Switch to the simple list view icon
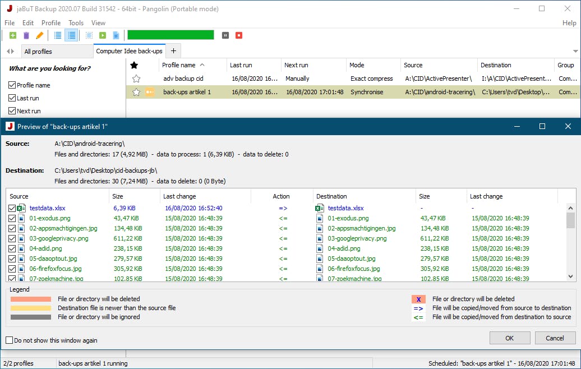The image size is (581, 369). click(57, 35)
